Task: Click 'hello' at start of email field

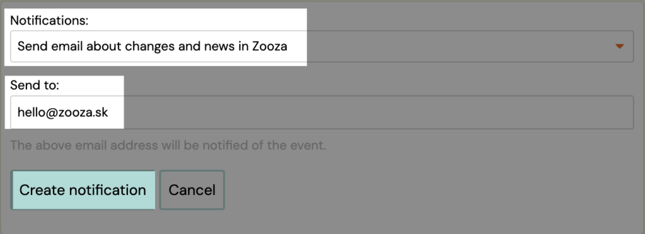Action: tap(29, 113)
